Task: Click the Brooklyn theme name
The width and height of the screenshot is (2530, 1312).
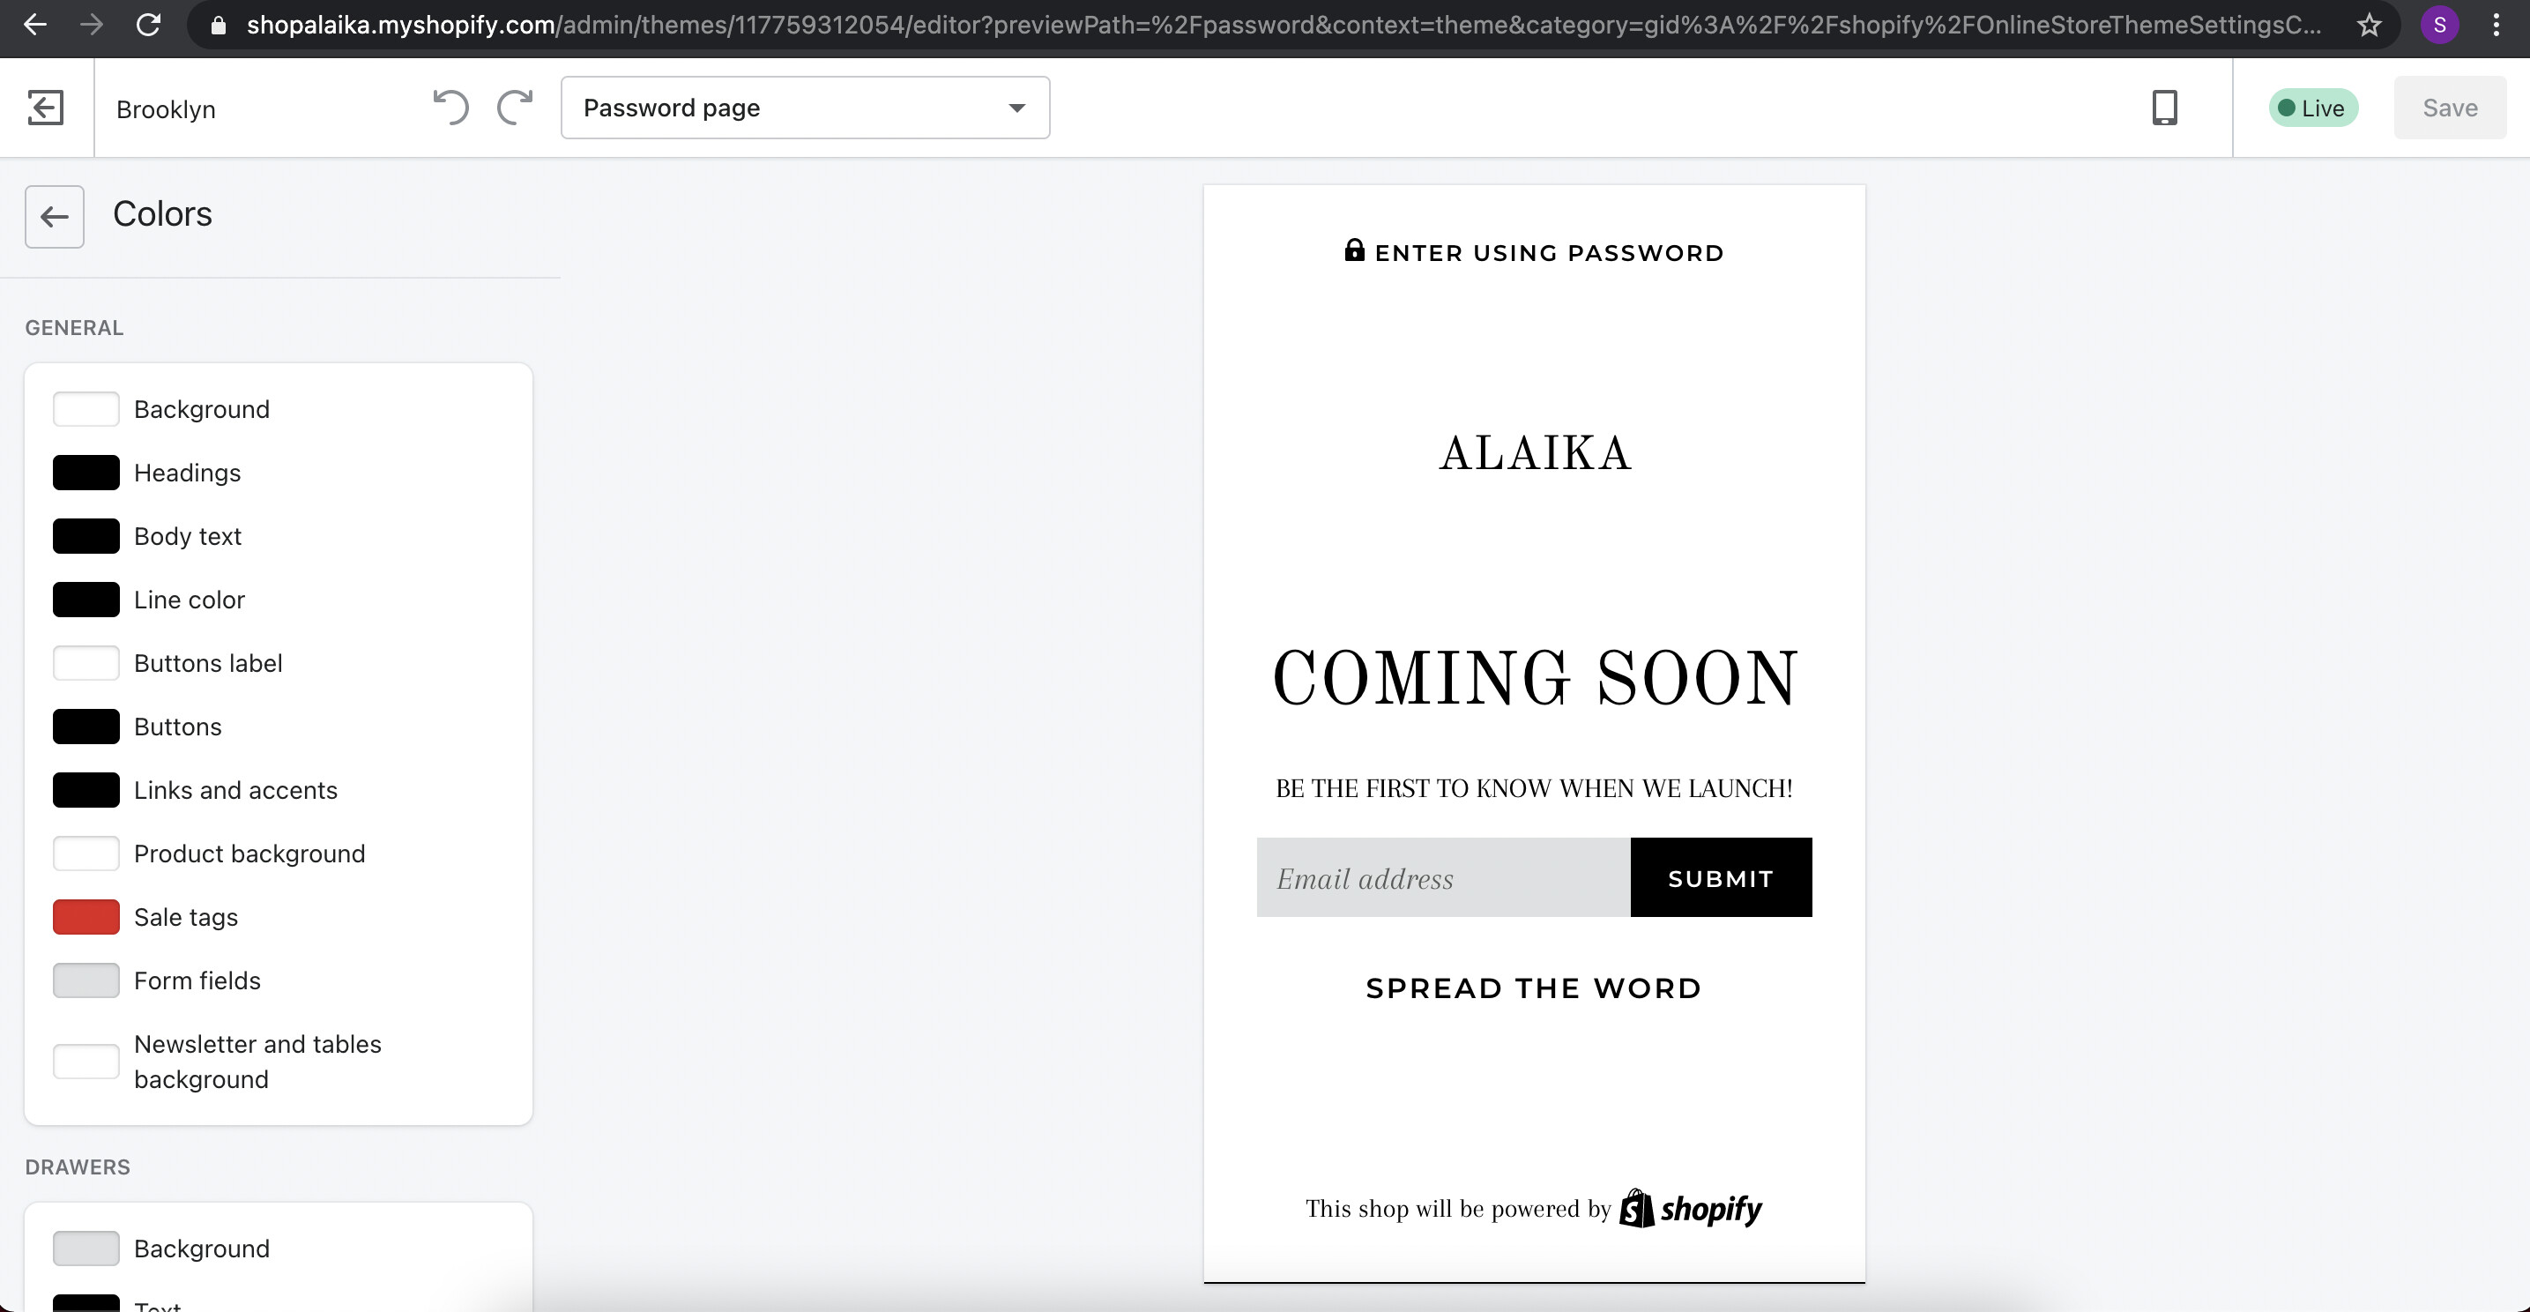Action: [166, 109]
